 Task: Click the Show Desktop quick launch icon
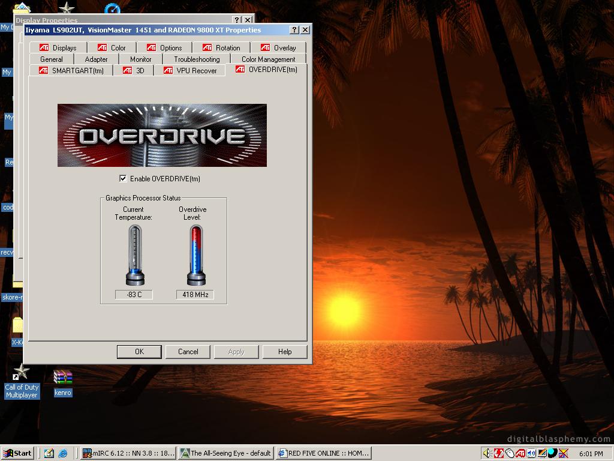[49, 454]
